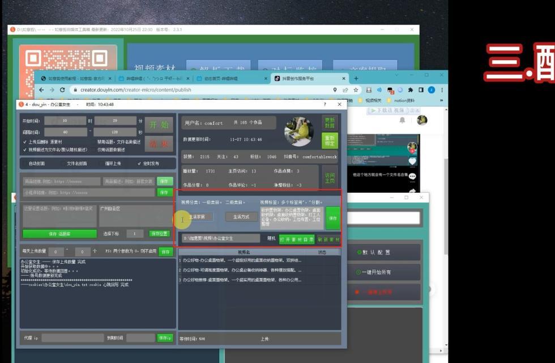Click 一键开始所有 in the back window

click(385, 272)
